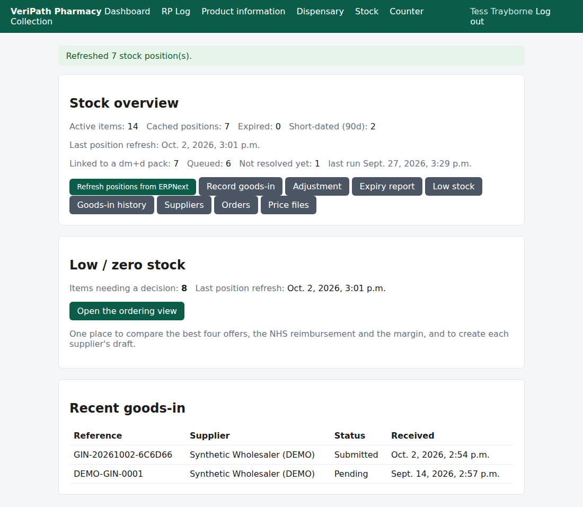This screenshot has width=583, height=507.
Task: Open the Adjustment page
Action: [x=317, y=186]
